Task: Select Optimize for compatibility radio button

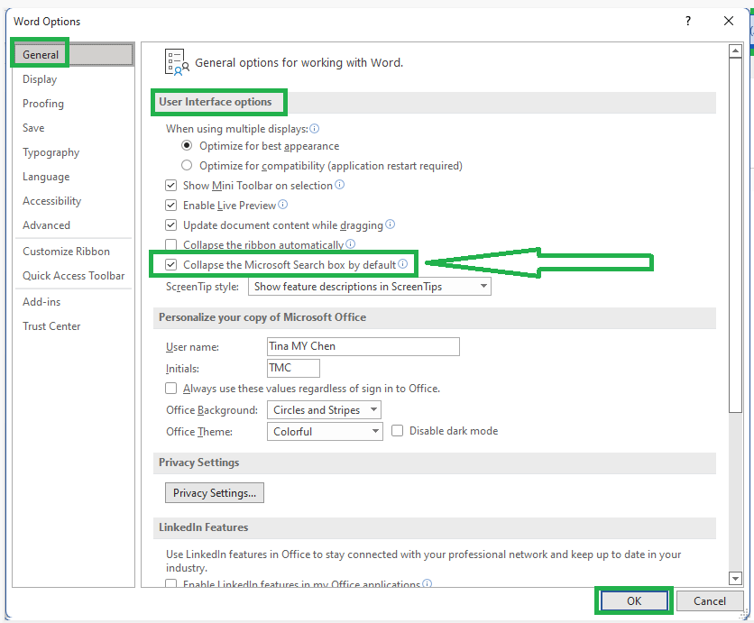Action: click(x=188, y=165)
